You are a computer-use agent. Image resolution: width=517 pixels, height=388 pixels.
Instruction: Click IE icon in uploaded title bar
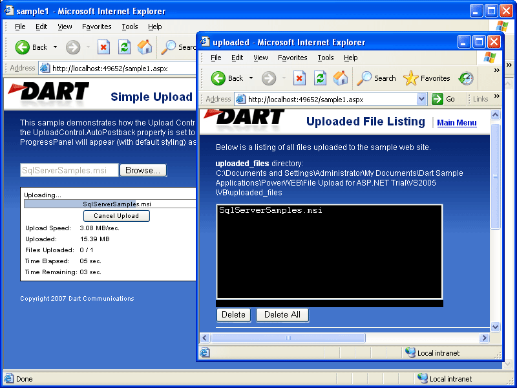click(x=205, y=42)
